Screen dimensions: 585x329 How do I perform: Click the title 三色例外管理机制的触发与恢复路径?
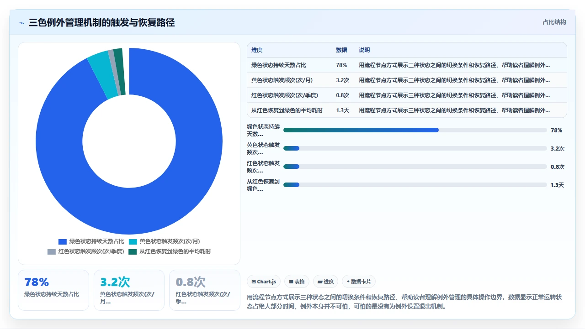(101, 22)
